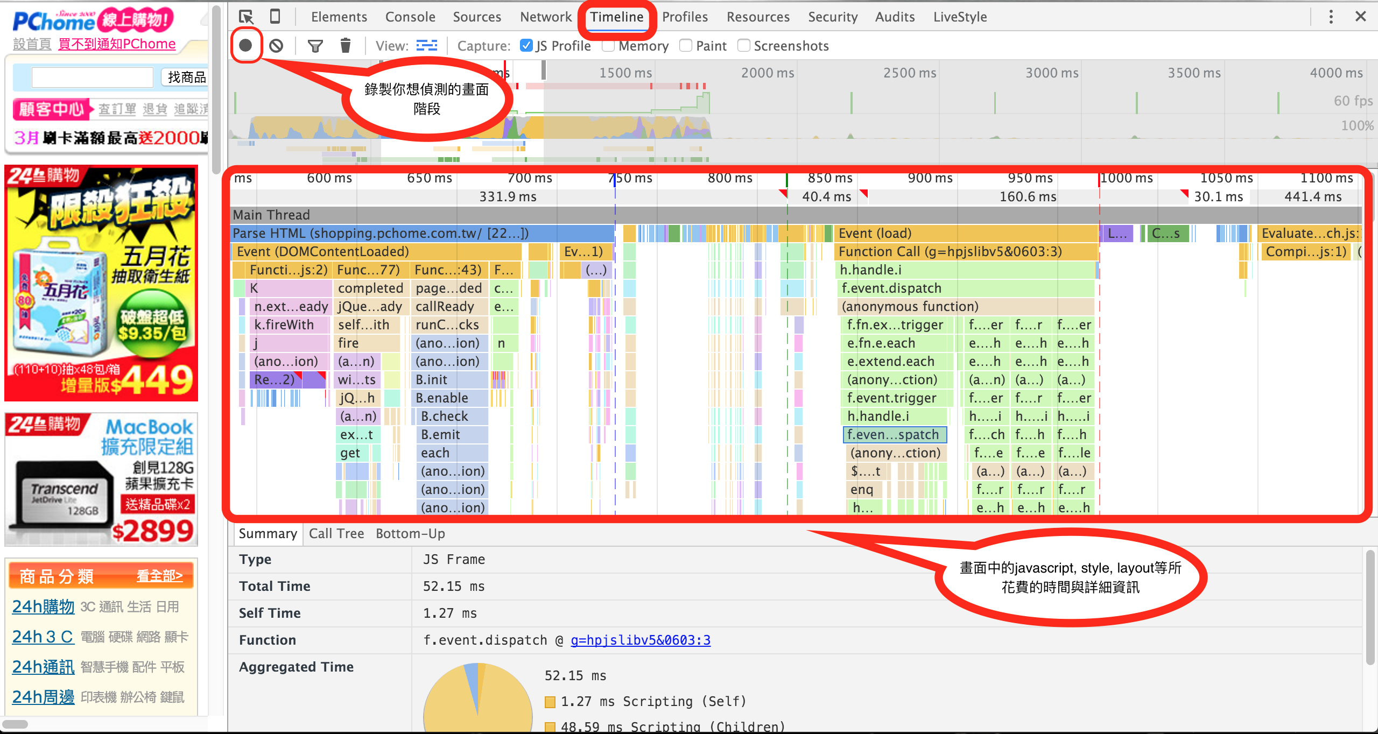Enable the Paint capture checkbox

[x=686, y=46]
